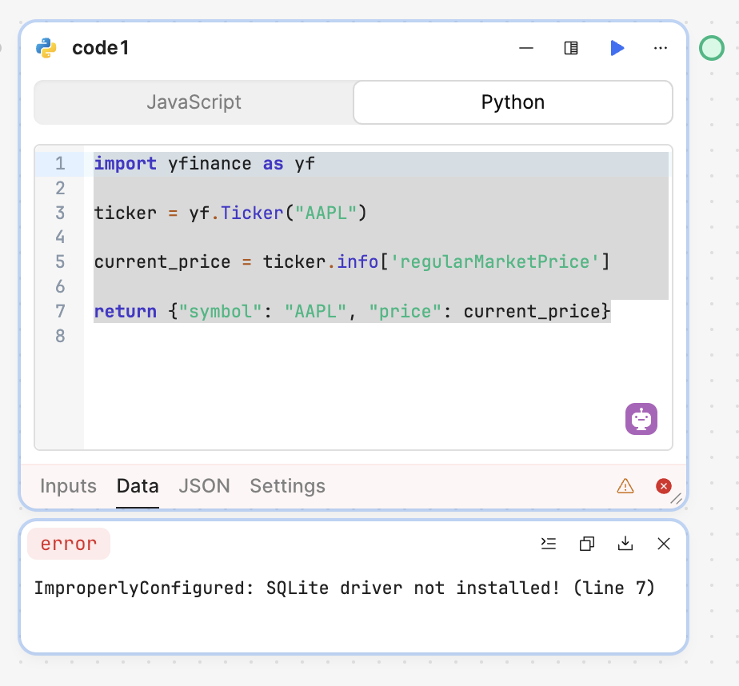Open the JSON tab
This screenshot has height=686, width=739.
tap(204, 486)
